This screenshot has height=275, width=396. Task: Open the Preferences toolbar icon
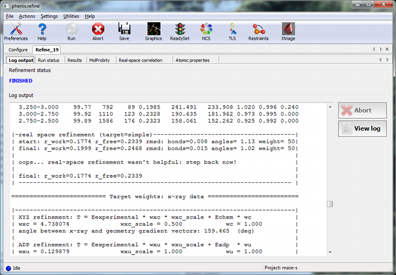click(16, 31)
